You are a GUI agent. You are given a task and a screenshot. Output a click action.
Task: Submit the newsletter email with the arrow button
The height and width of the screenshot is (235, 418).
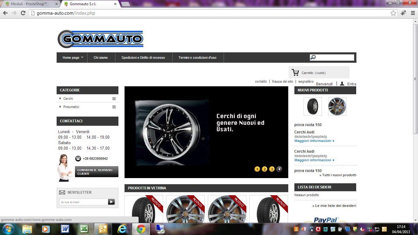(111, 202)
